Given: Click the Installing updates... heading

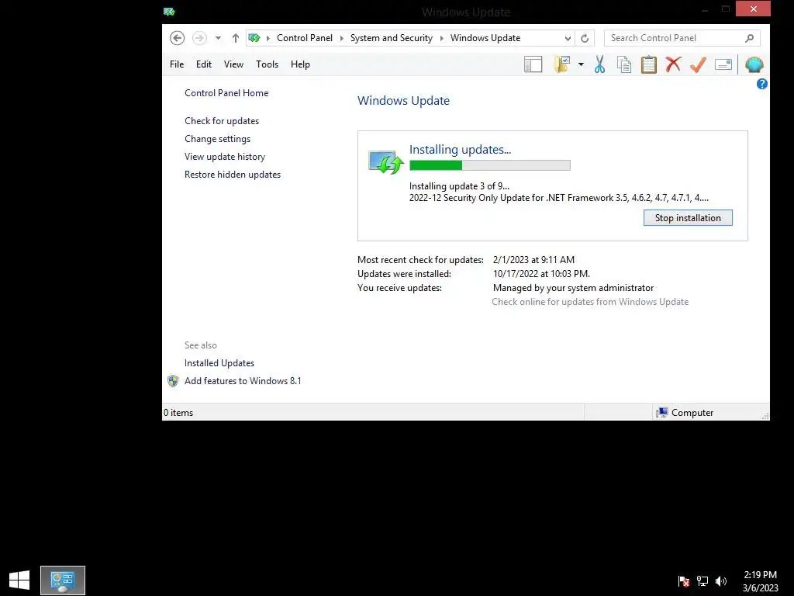Looking at the screenshot, I should coord(460,150).
